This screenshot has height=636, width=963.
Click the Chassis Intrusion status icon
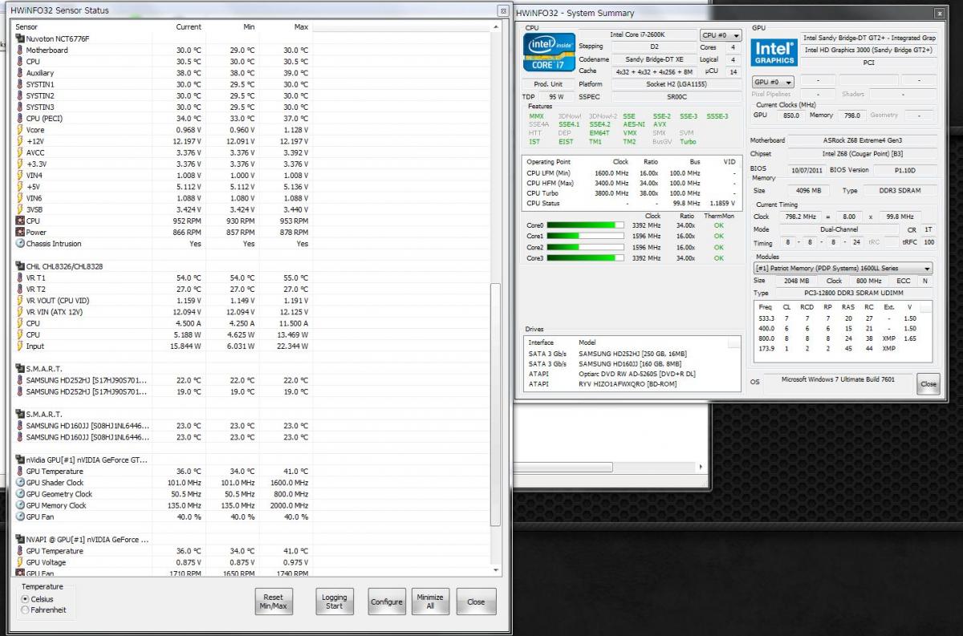[x=20, y=244]
